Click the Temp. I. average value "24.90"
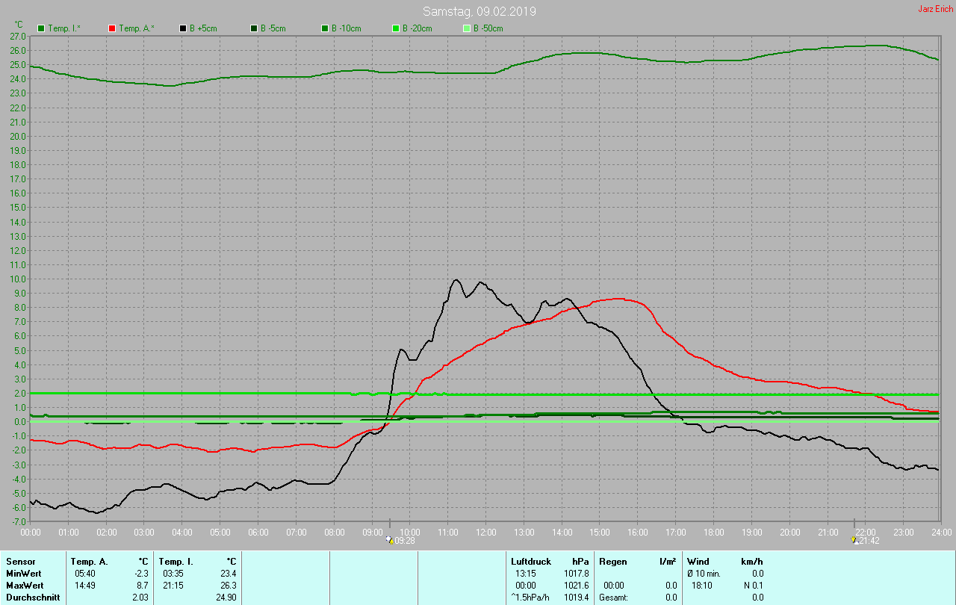Image resolution: width=956 pixels, height=605 pixels. point(226,598)
